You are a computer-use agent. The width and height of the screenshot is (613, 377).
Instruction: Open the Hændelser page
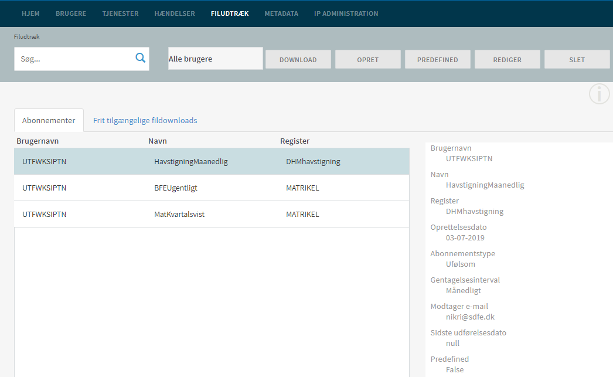[175, 13]
